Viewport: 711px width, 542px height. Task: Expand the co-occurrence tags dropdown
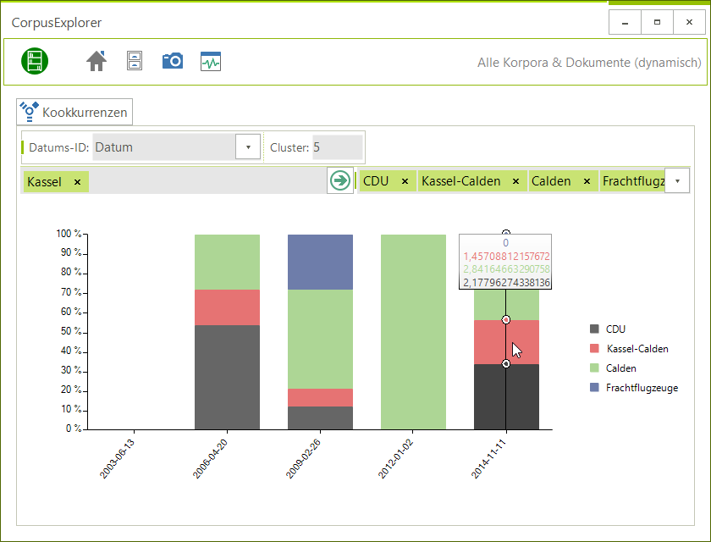pos(677,180)
